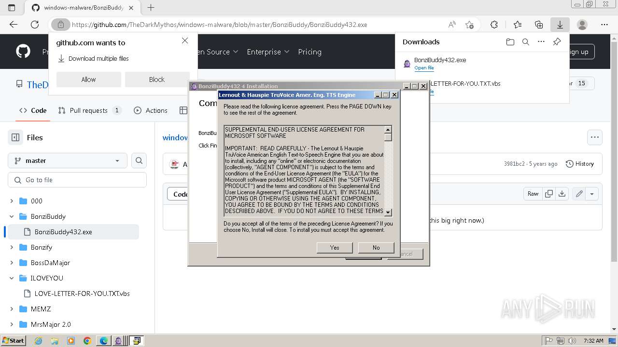The height and width of the screenshot is (347, 618).
Task: Pin the Downloads panel
Action: [x=557, y=42]
